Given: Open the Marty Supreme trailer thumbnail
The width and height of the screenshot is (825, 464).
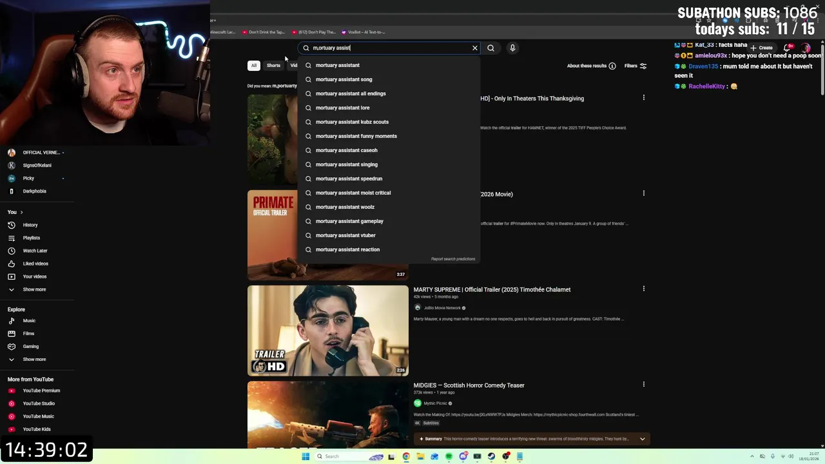Looking at the screenshot, I should (328, 331).
